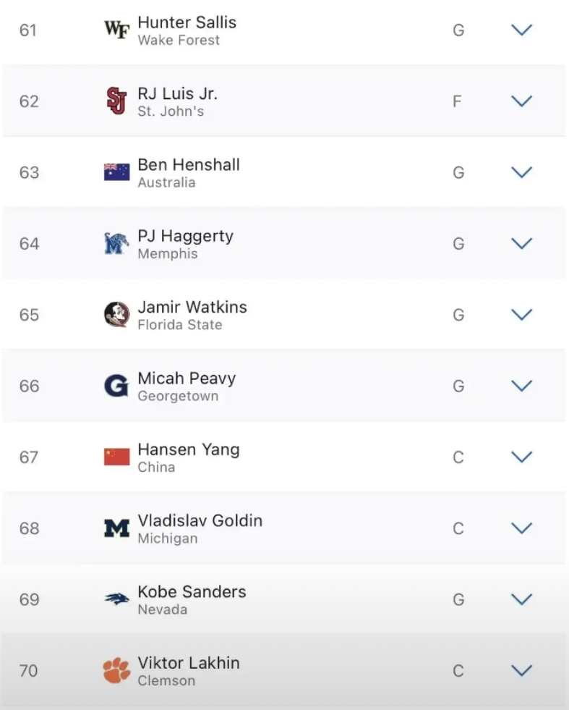The image size is (569, 710).
Task: Open PJ Haggerty player name
Action: coord(185,237)
